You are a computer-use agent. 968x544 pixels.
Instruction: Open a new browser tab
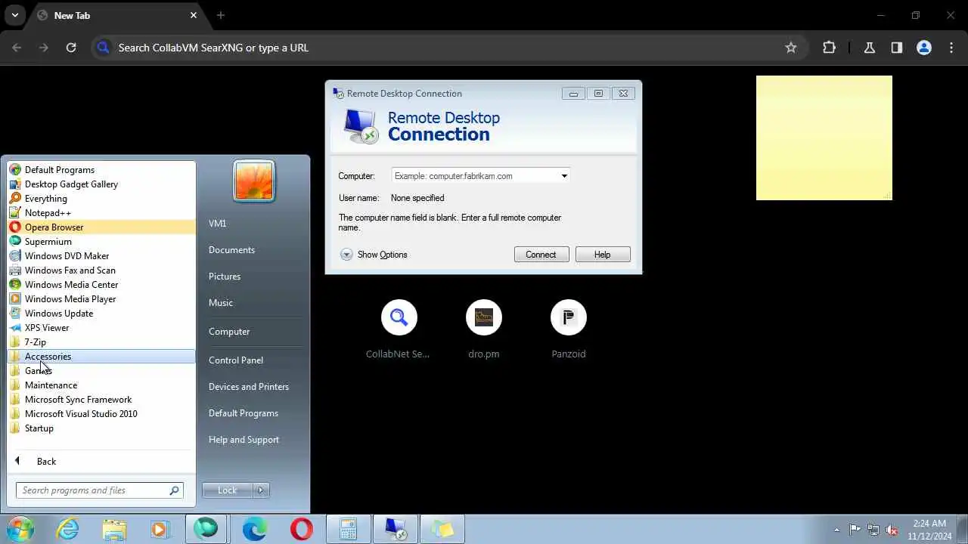(221, 15)
